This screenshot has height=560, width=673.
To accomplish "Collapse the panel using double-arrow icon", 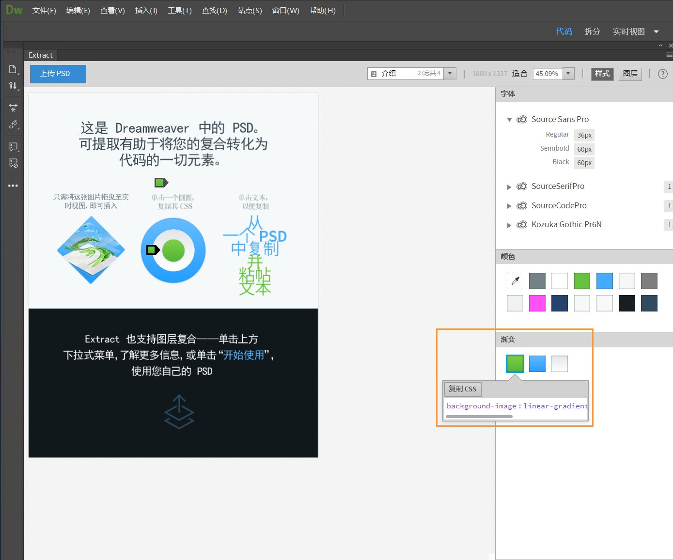I will [660, 45].
